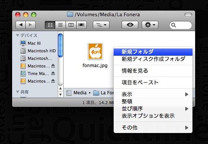
Task: Click the sidebar scrollbar thumb
Action: coord(60,45)
